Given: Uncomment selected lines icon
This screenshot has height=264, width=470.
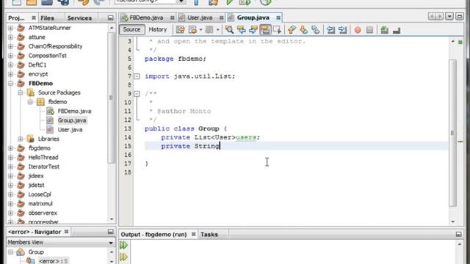Looking at the screenshot, I should point(397,30).
